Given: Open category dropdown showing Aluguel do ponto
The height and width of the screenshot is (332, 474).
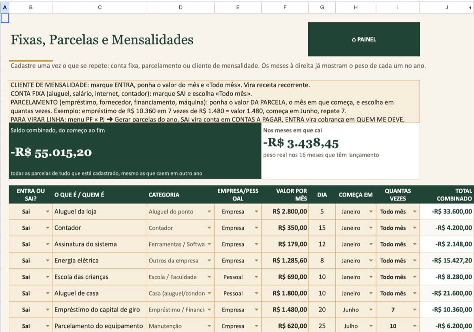Looking at the screenshot, I should point(209,211).
